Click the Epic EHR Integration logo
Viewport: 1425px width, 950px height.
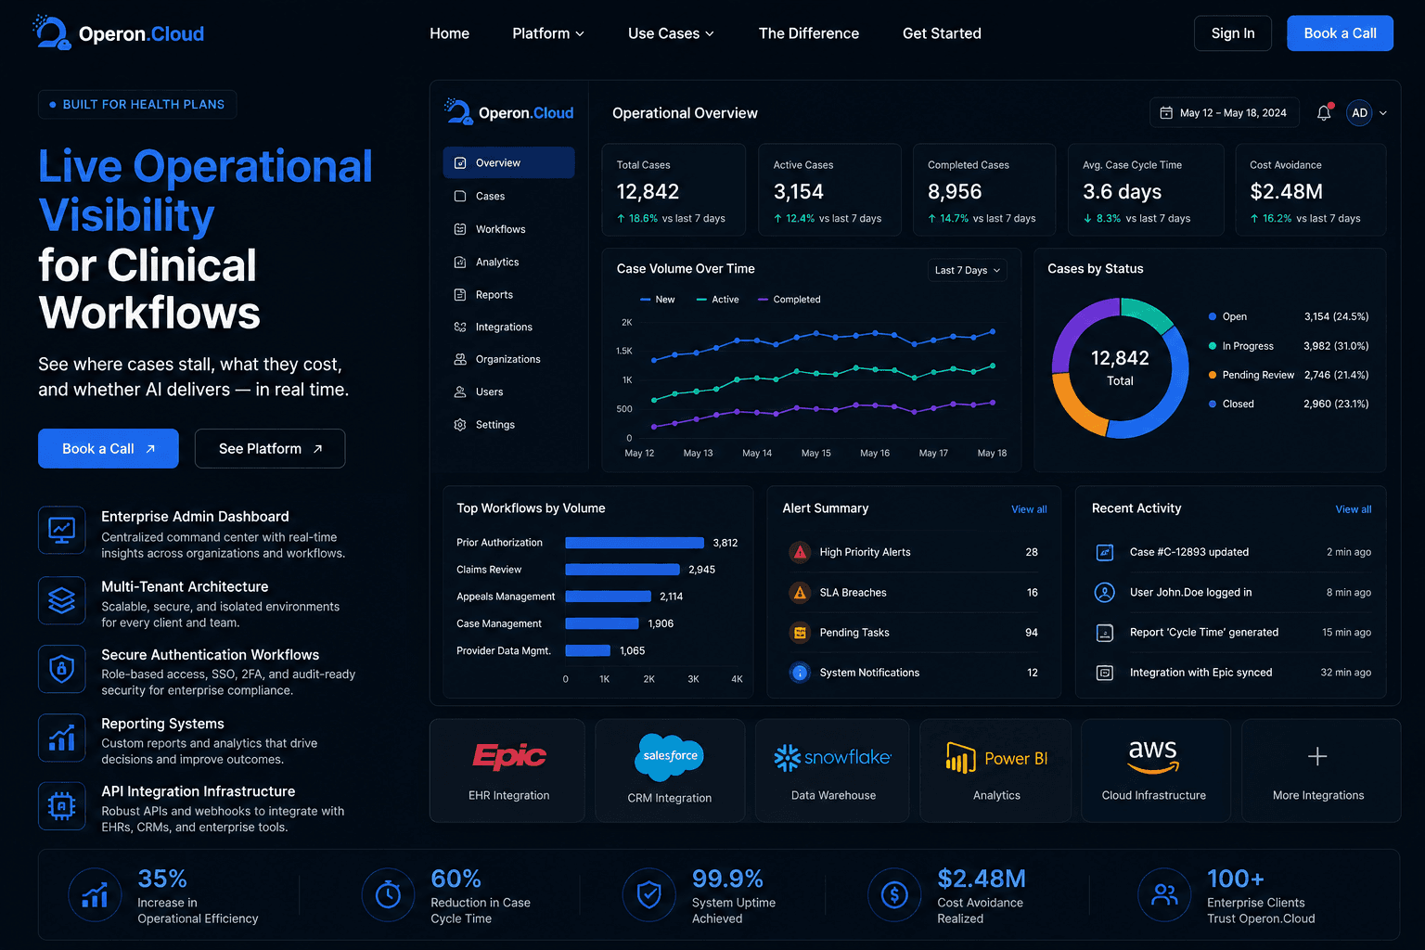508,757
